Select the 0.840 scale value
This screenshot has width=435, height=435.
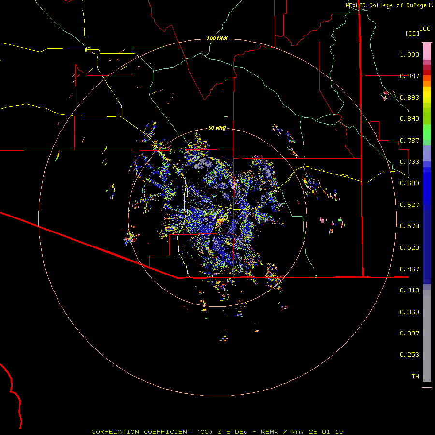(409, 119)
